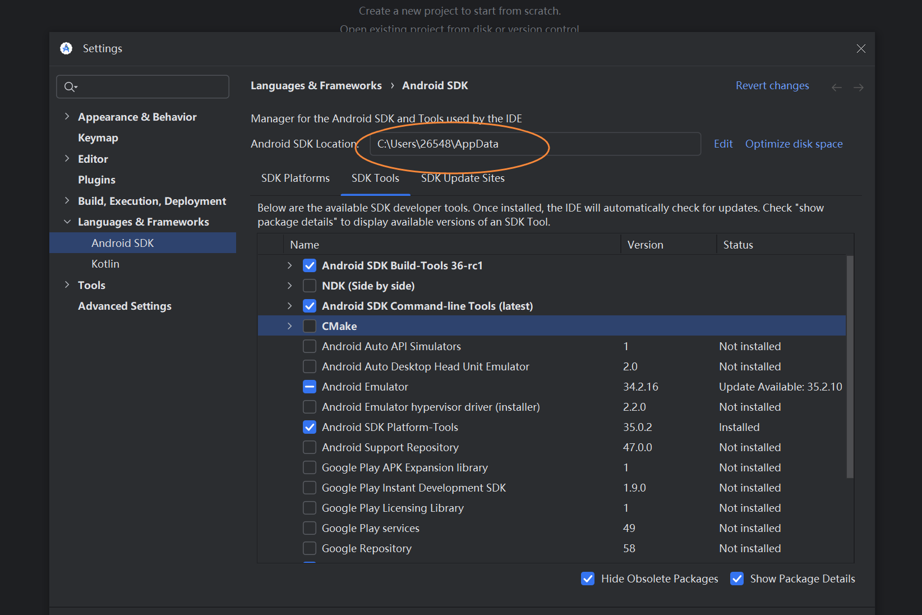Expand Build, Execution, Deployment section
Image resolution: width=922 pixels, height=615 pixels.
tap(67, 201)
